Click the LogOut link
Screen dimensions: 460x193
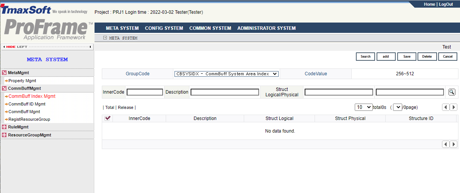coord(445,4)
